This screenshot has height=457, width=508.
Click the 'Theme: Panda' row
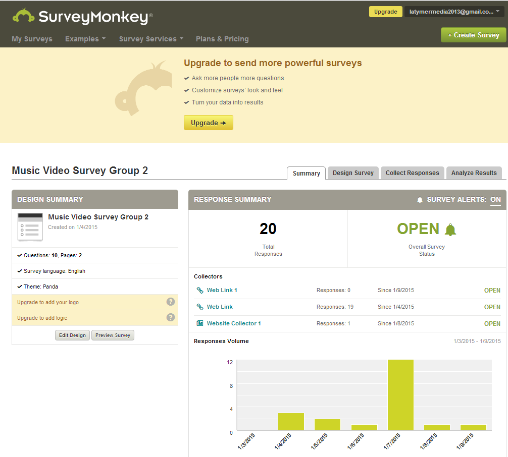95,287
